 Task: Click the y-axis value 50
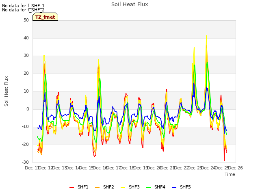tap(26, 20)
